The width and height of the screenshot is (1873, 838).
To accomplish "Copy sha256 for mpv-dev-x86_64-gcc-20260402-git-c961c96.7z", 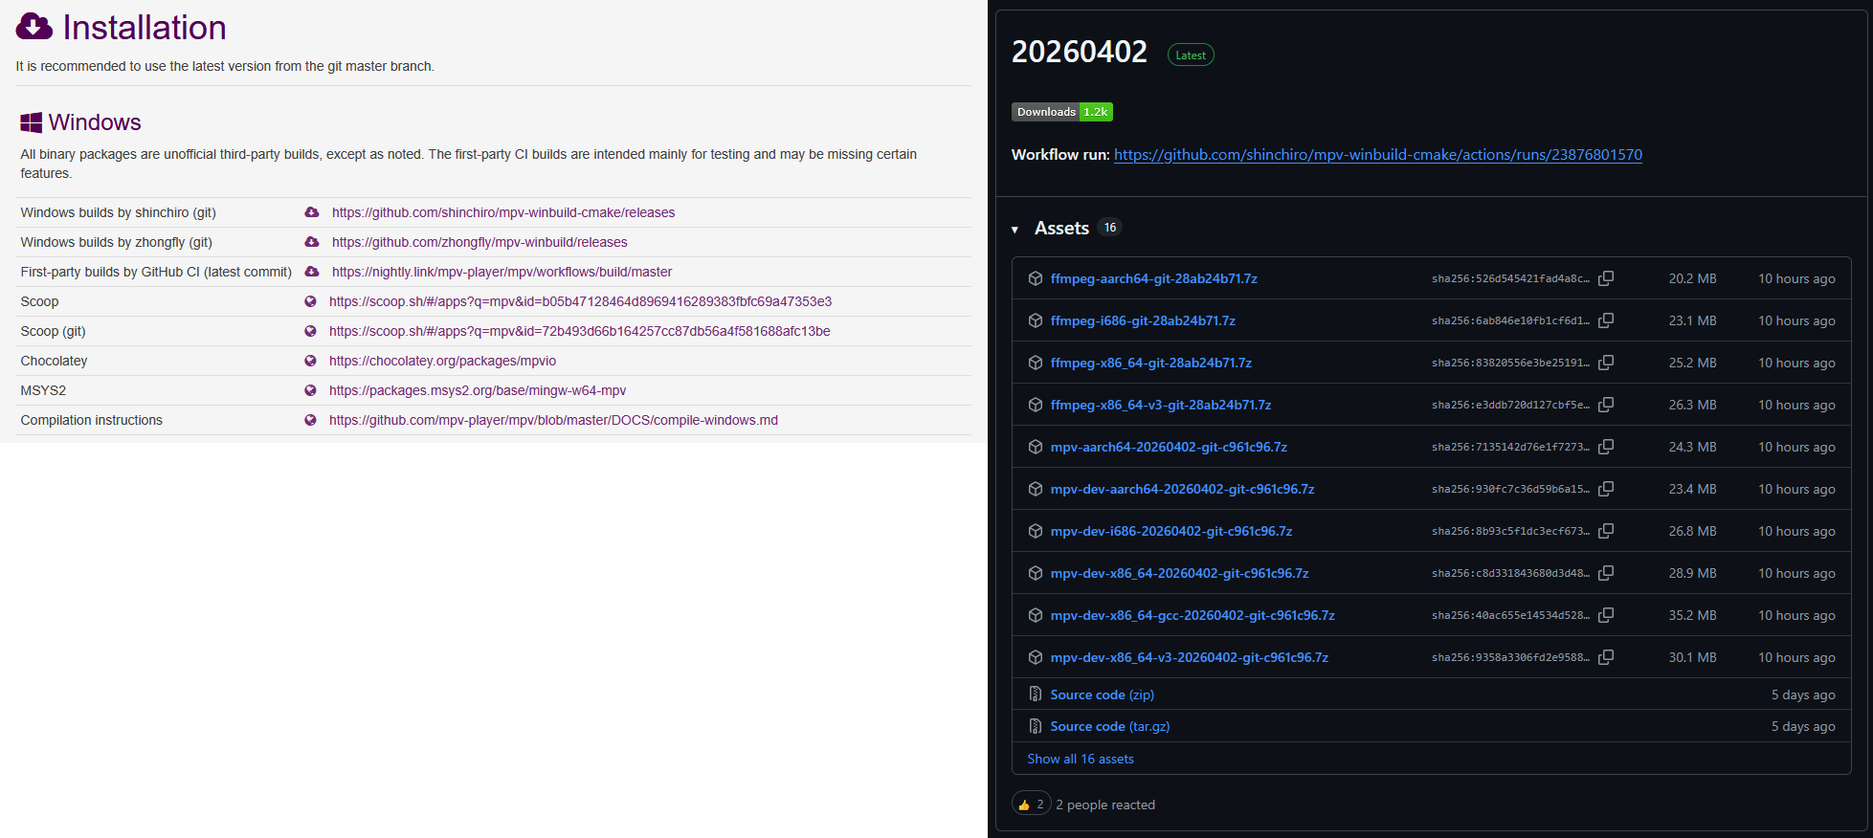I will (x=1606, y=615).
